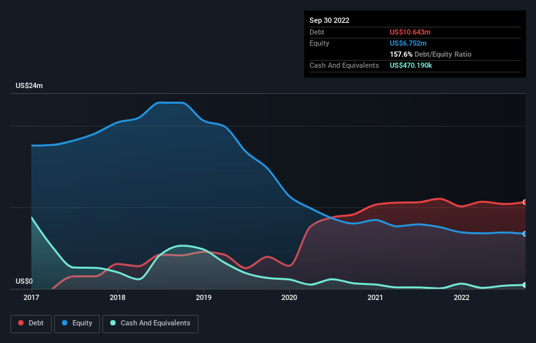Click the US$6.752m equity value
Viewport: 536px width, 343px height.
click(408, 43)
